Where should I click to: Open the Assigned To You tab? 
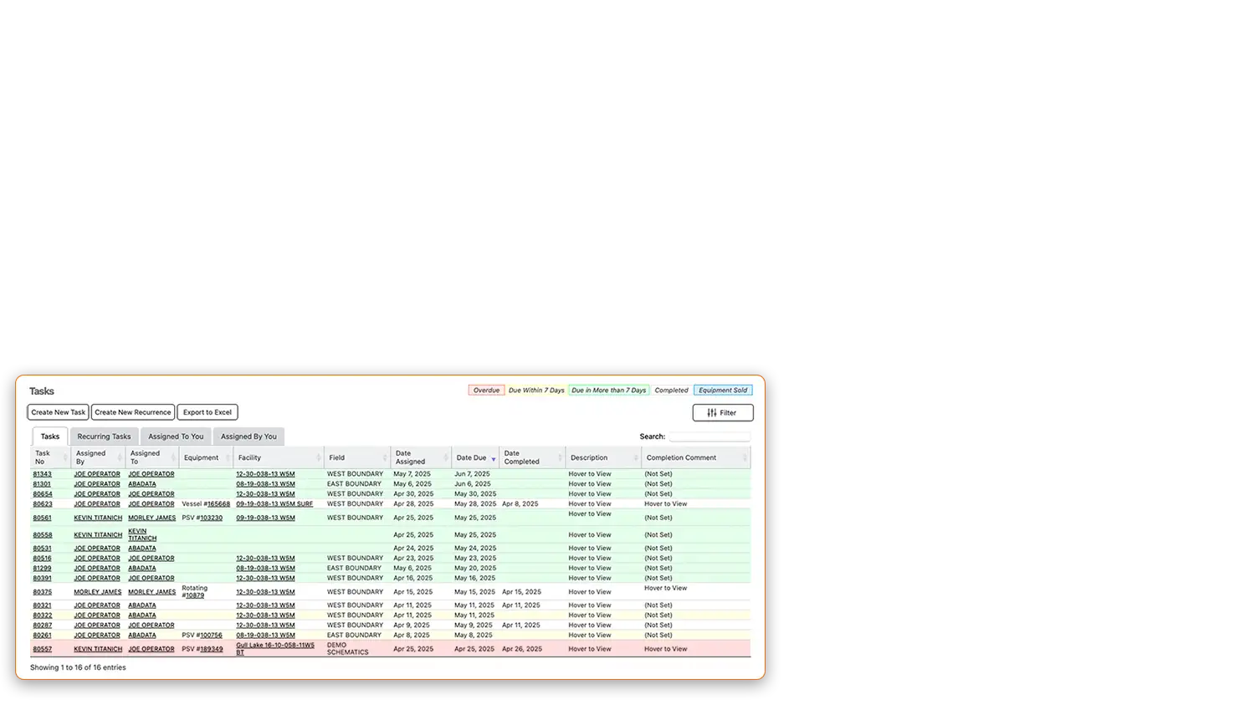[x=176, y=437]
